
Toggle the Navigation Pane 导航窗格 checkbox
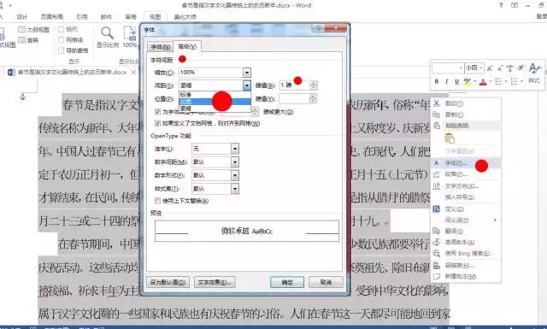61,50
